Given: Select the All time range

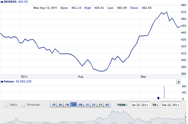Looking at the screenshot, I should [x=107, y=105].
